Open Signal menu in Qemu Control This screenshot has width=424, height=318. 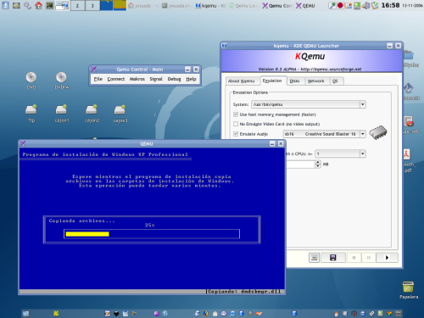(156, 79)
